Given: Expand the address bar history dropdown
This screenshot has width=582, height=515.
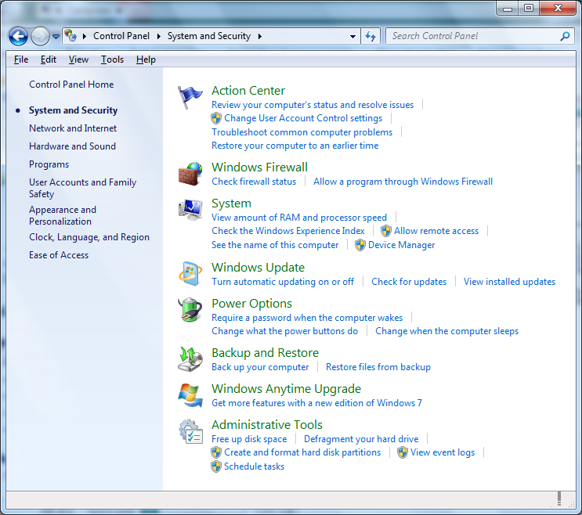Looking at the screenshot, I should pos(352,36).
